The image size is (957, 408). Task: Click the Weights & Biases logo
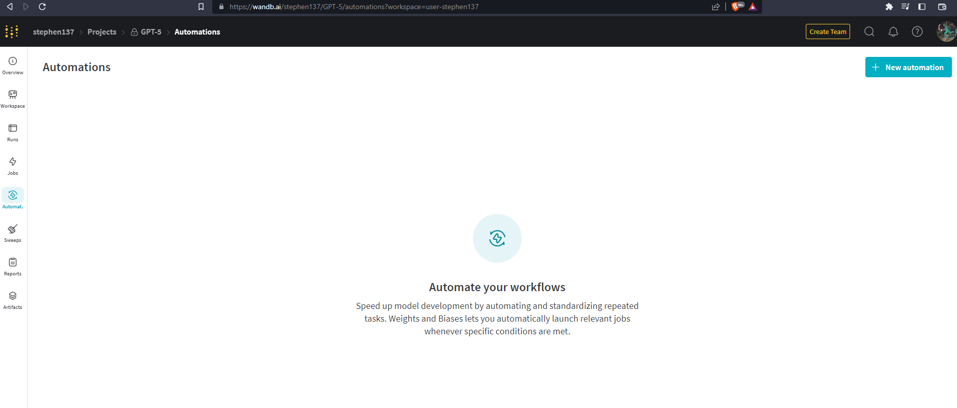pos(12,32)
